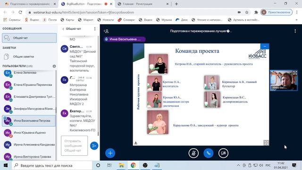Open Chrome from the taskbar
Image resolution: width=302 pixels, height=170 pixels.
[133, 165]
